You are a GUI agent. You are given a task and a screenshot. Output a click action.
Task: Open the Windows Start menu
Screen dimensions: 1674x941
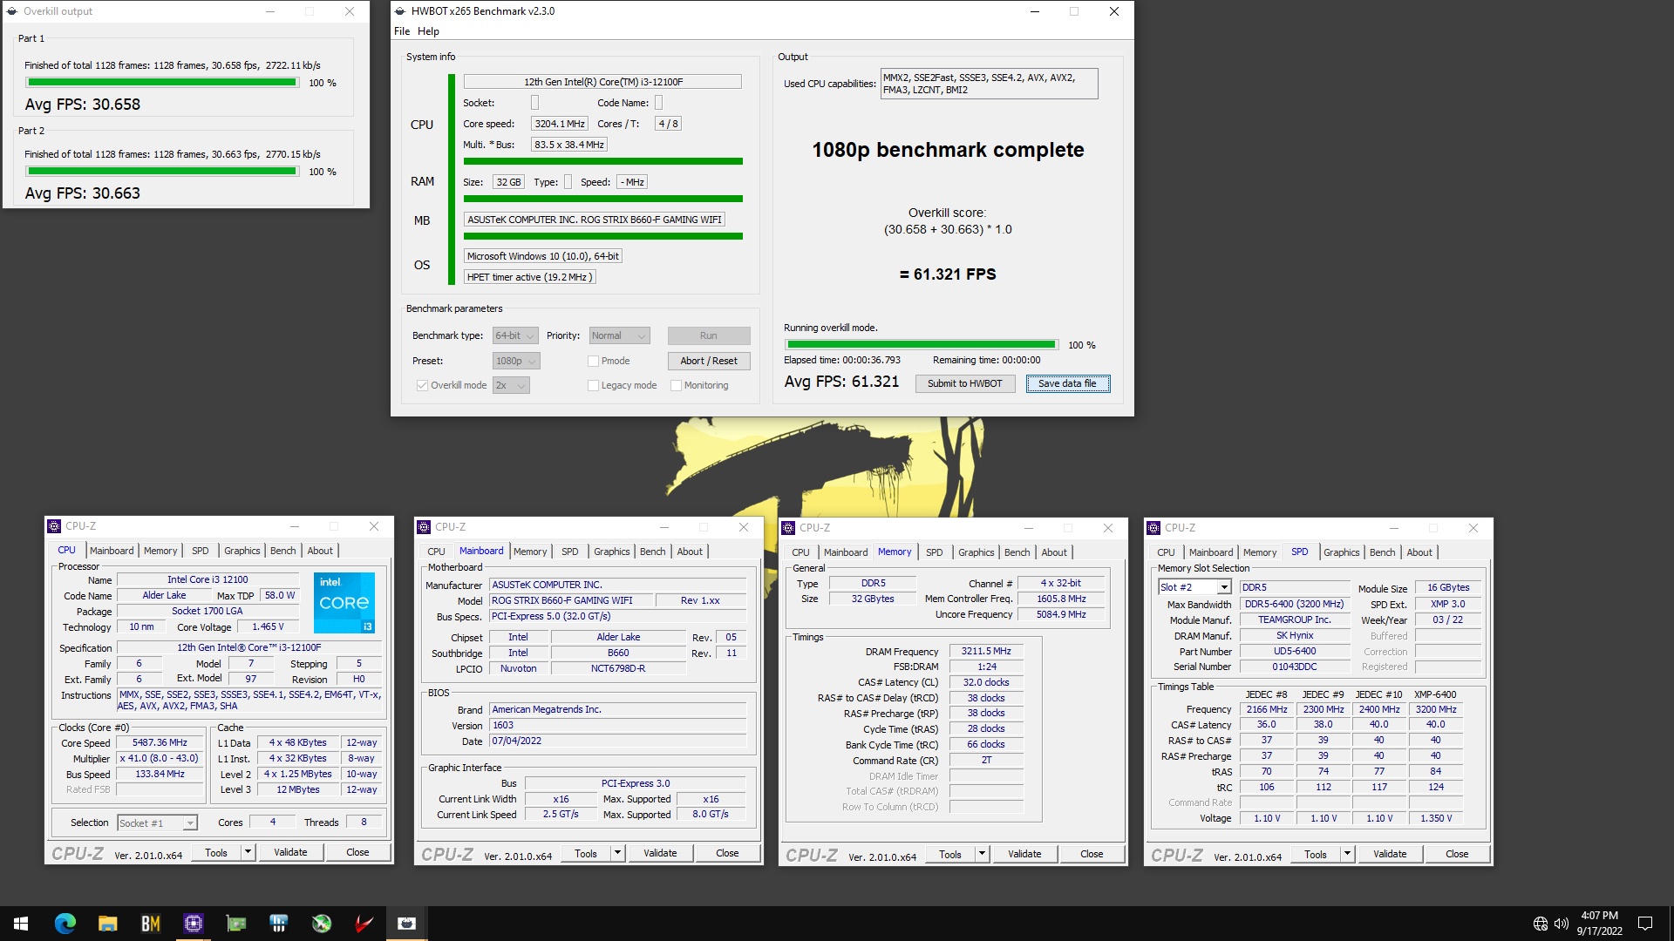point(21,924)
